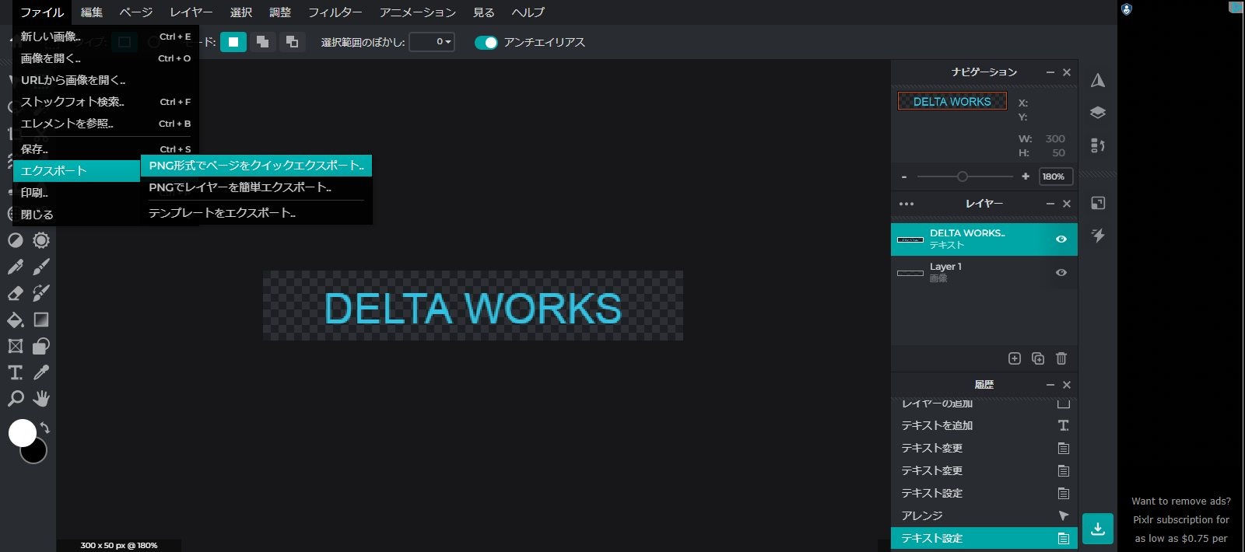Select the Text tool in the toolbox
1245x552 pixels.
click(x=16, y=372)
